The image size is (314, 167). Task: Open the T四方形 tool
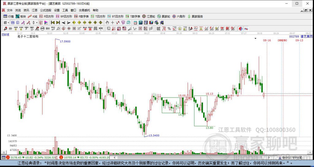[98, 17]
